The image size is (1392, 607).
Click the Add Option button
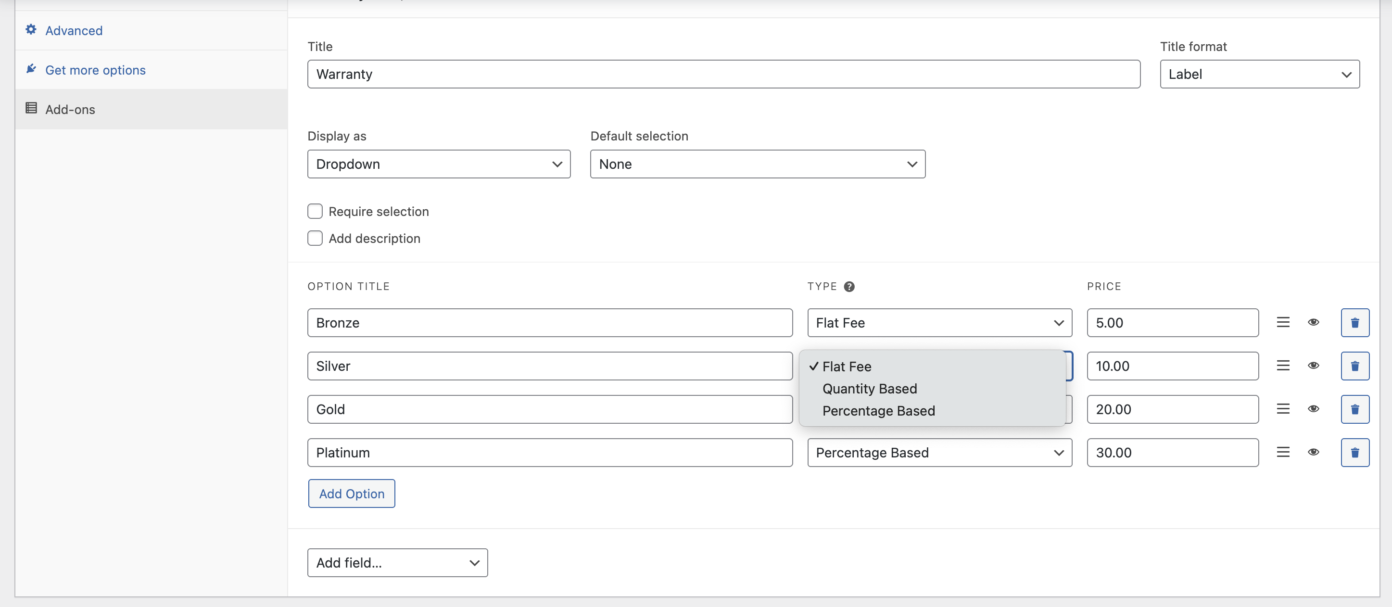coord(351,493)
